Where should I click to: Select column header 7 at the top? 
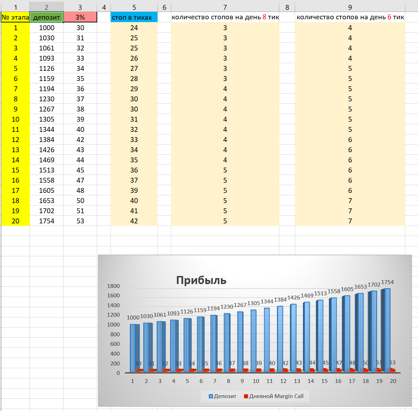point(225,7)
